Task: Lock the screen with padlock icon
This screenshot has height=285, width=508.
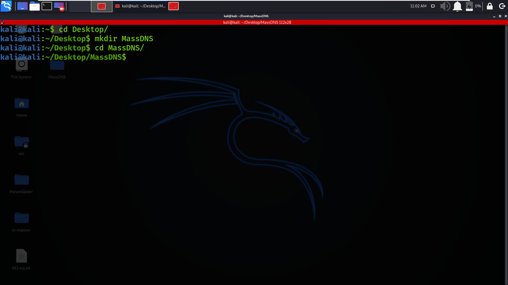Action: (x=490, y=6)
